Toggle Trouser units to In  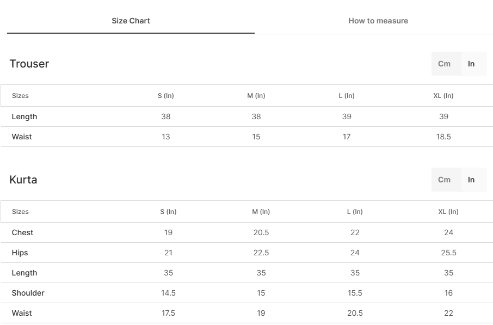tap(471, 64)
